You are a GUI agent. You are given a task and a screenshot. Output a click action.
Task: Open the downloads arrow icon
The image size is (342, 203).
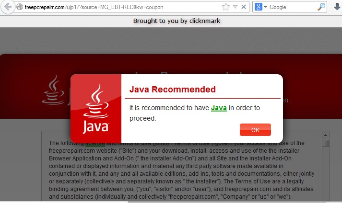point(337,7)
